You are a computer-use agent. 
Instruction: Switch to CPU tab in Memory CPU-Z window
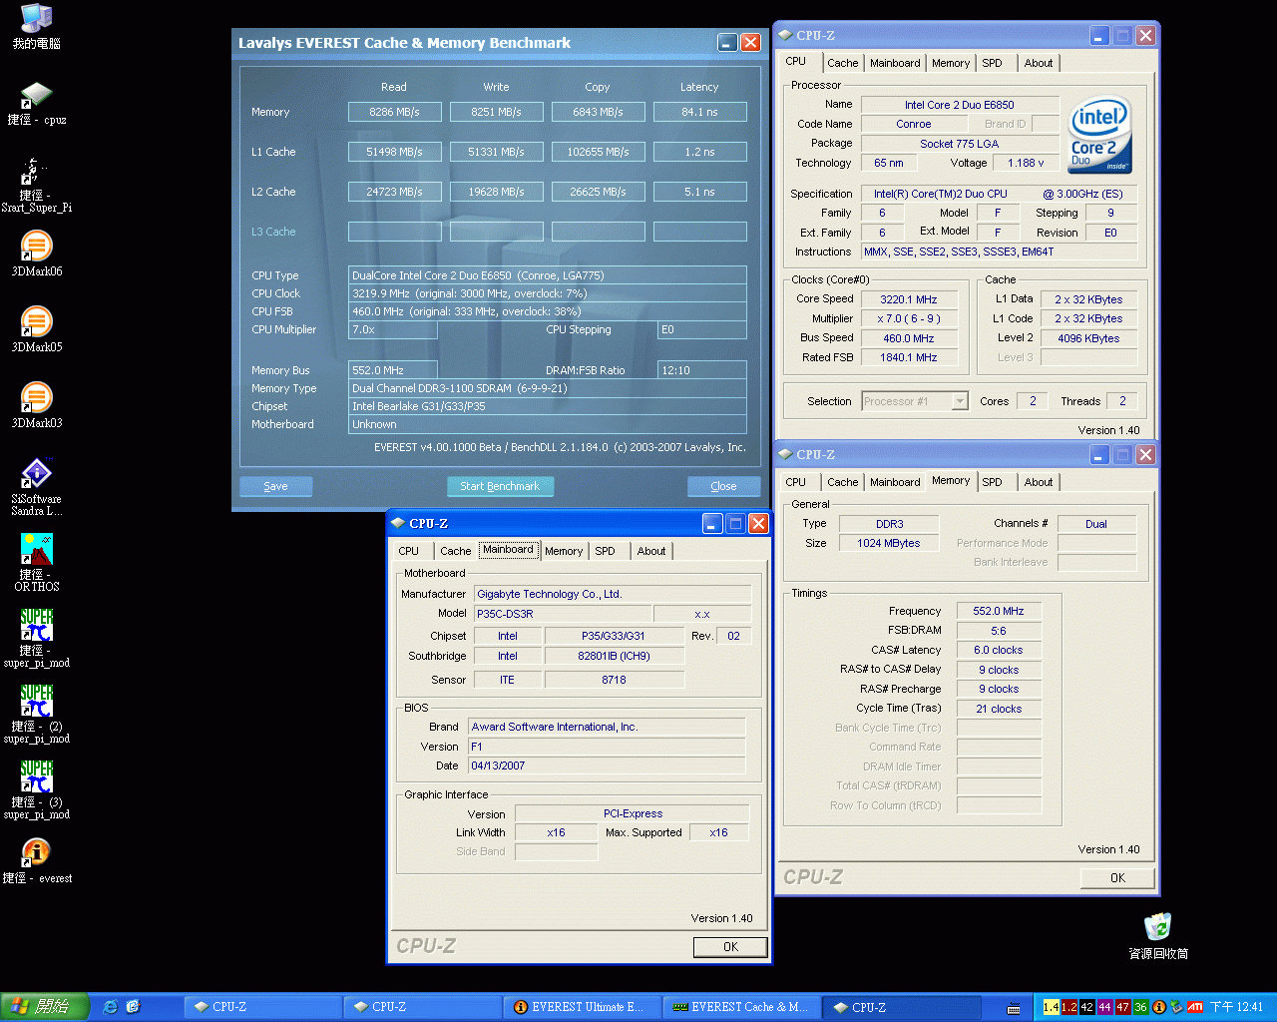795,482
